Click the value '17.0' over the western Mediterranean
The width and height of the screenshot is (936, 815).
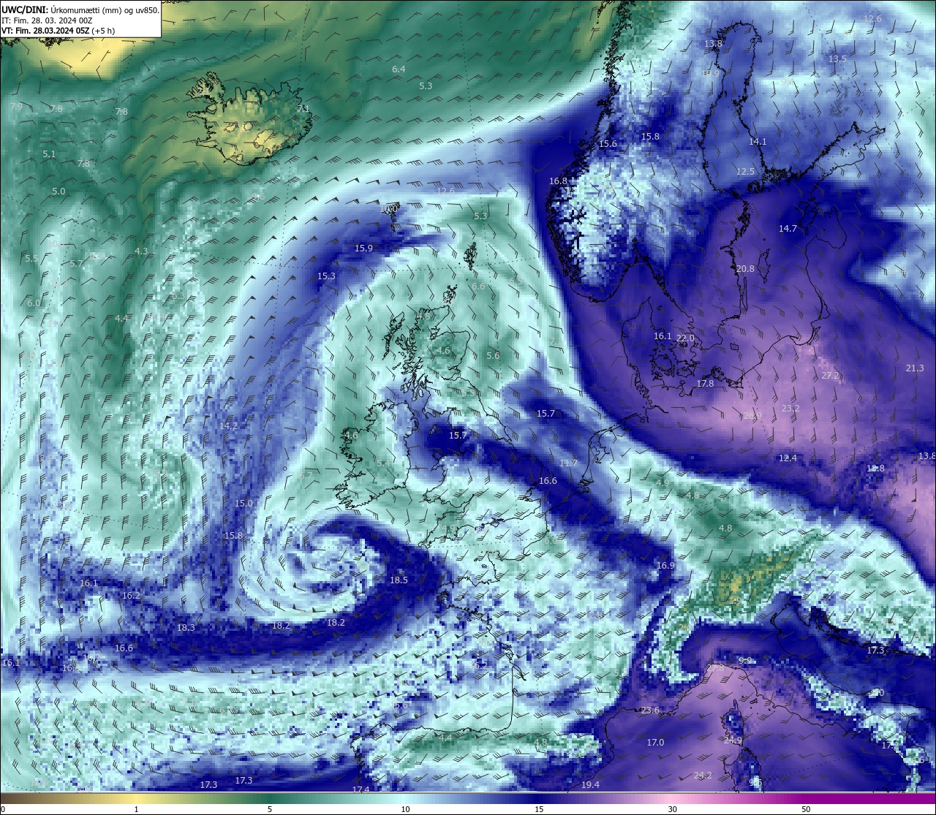[655, 743]
